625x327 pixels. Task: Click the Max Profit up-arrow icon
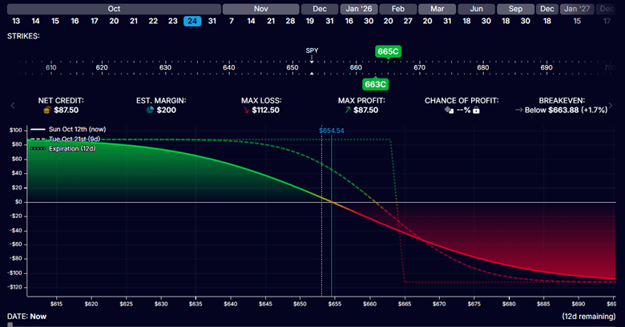(x=347, y=111)
